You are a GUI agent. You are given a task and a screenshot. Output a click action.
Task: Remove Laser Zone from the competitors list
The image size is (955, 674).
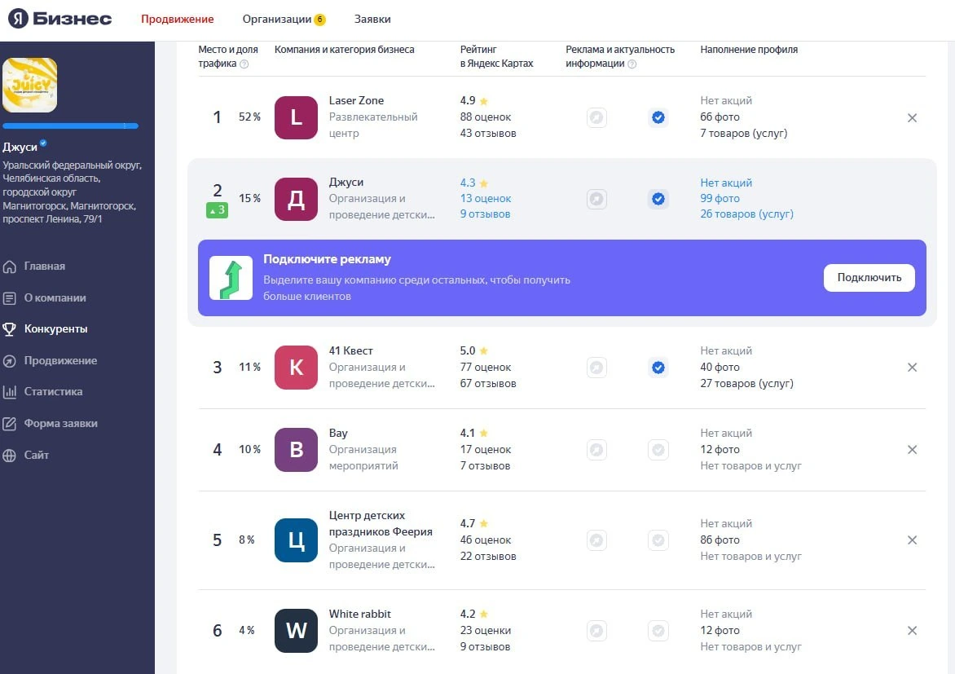coord(912,117)
